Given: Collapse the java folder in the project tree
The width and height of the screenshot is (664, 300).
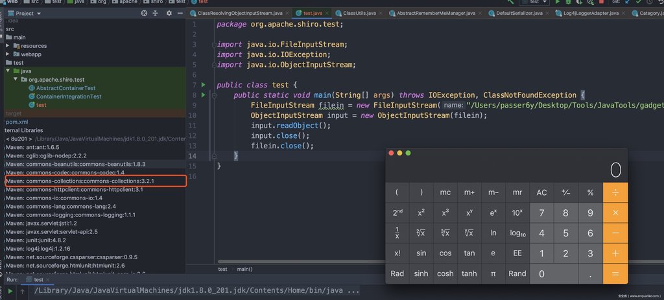Looking at the screenshot, I should tap(8, 71).
